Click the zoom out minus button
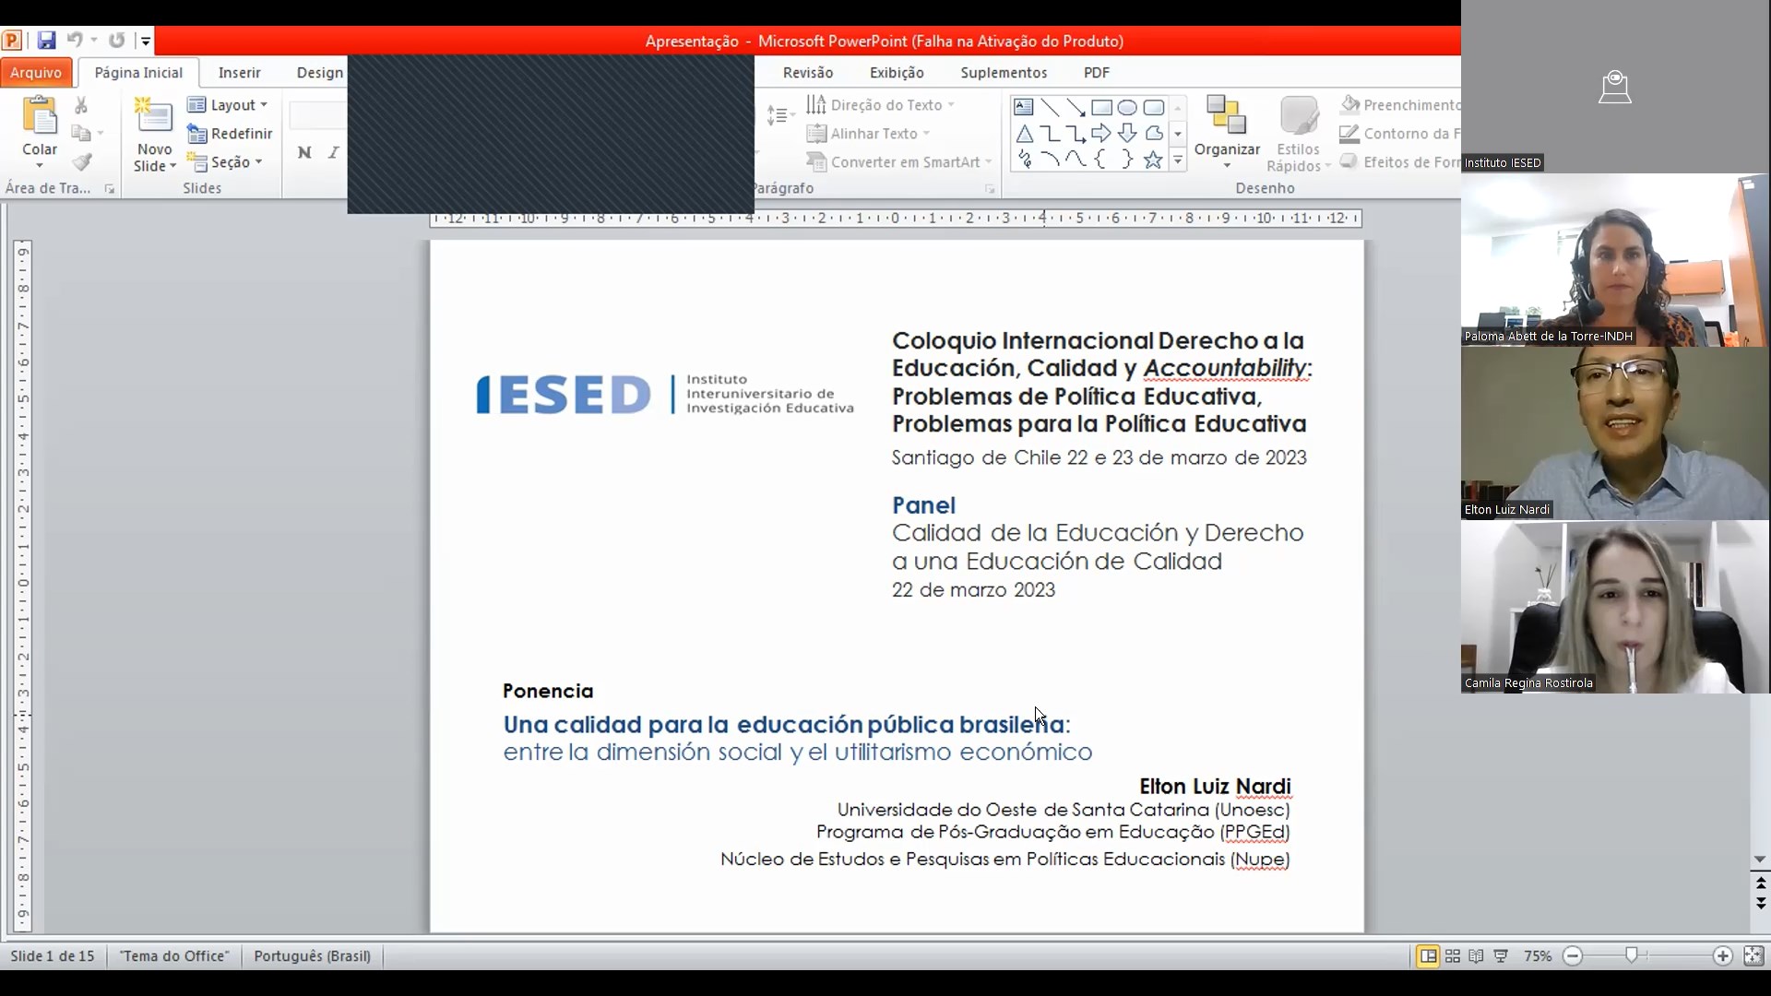Viewport: 1771px width, 996px height. (x=1573, y=956)
